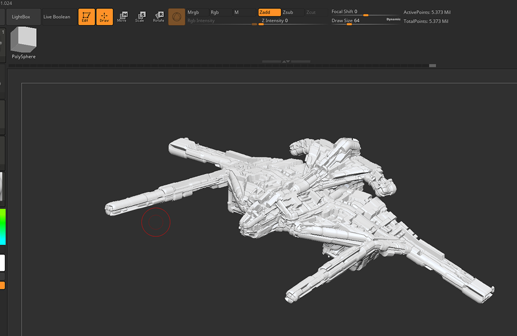
Task: Enable Mrgb paint mode
Action: (x=197, y=12)
